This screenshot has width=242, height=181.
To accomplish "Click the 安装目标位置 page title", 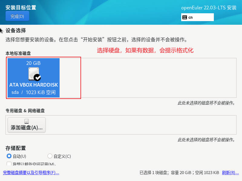I will [x=21, y=7].
